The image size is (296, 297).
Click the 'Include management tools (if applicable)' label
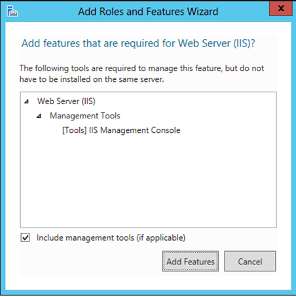111,237
